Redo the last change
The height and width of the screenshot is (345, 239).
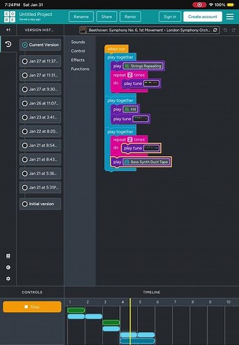tap(234, 30)
